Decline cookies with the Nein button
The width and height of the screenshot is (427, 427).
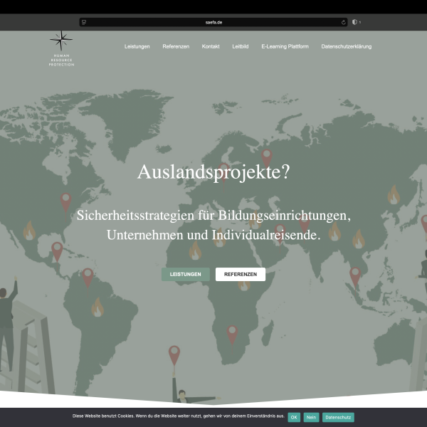click(311, 417)
